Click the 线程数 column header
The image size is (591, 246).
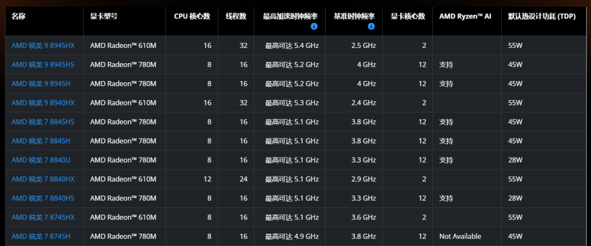[235, 17]
